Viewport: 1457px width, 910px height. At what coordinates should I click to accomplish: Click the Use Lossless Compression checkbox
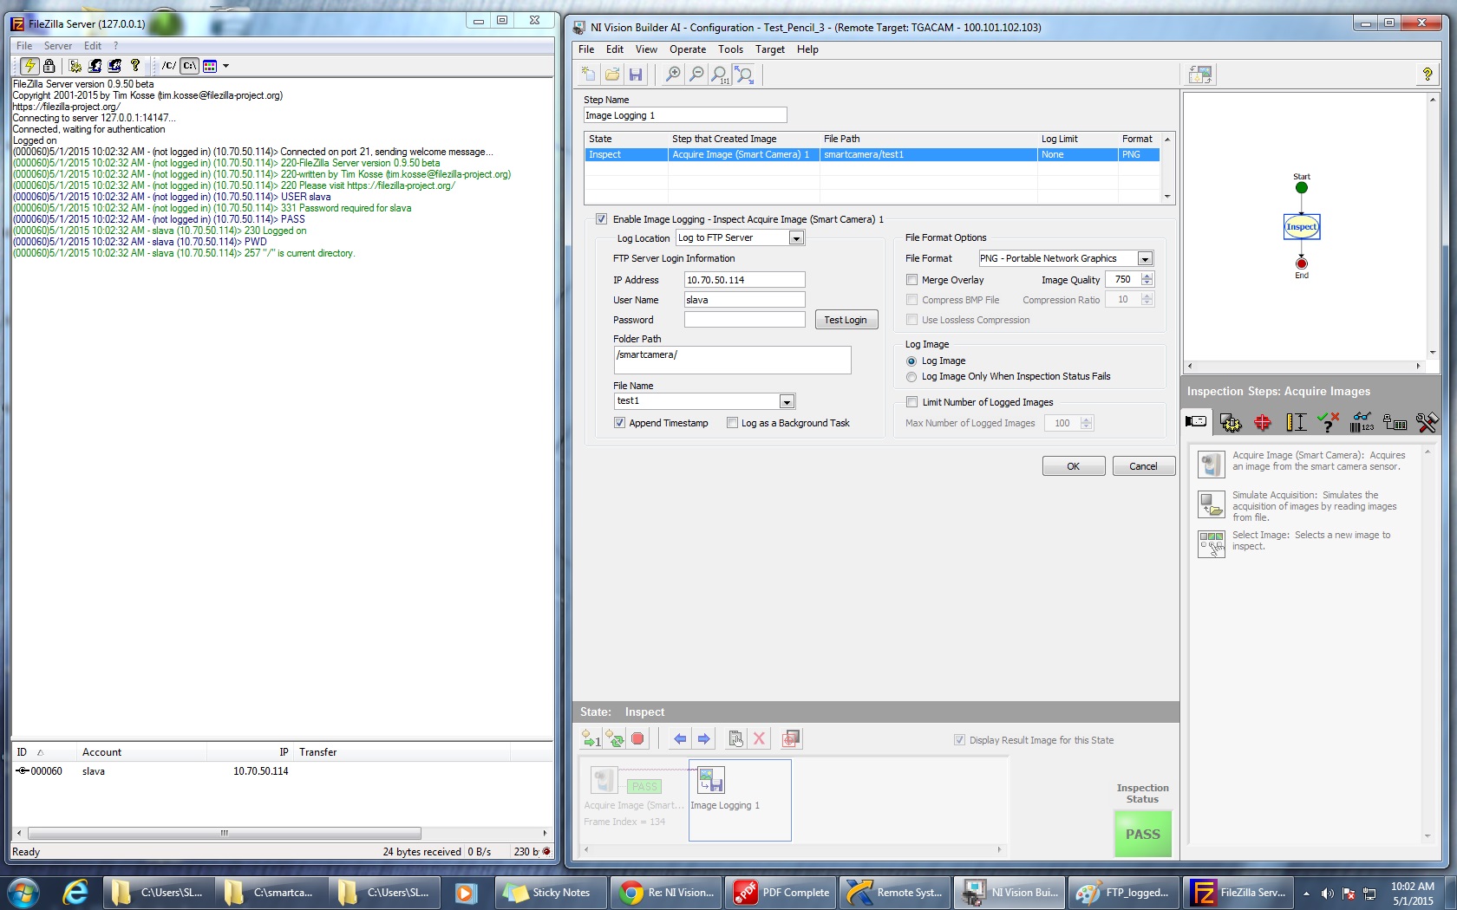click(x=911, y=320)
